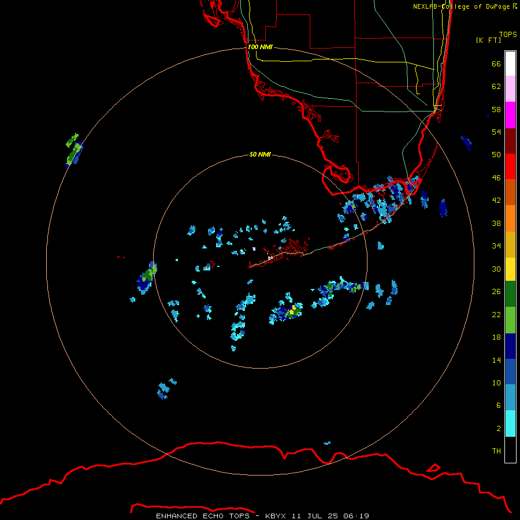This screenshot has width=520, height=520.
Task: Select the "14" legend value
Action: point(496,360)
